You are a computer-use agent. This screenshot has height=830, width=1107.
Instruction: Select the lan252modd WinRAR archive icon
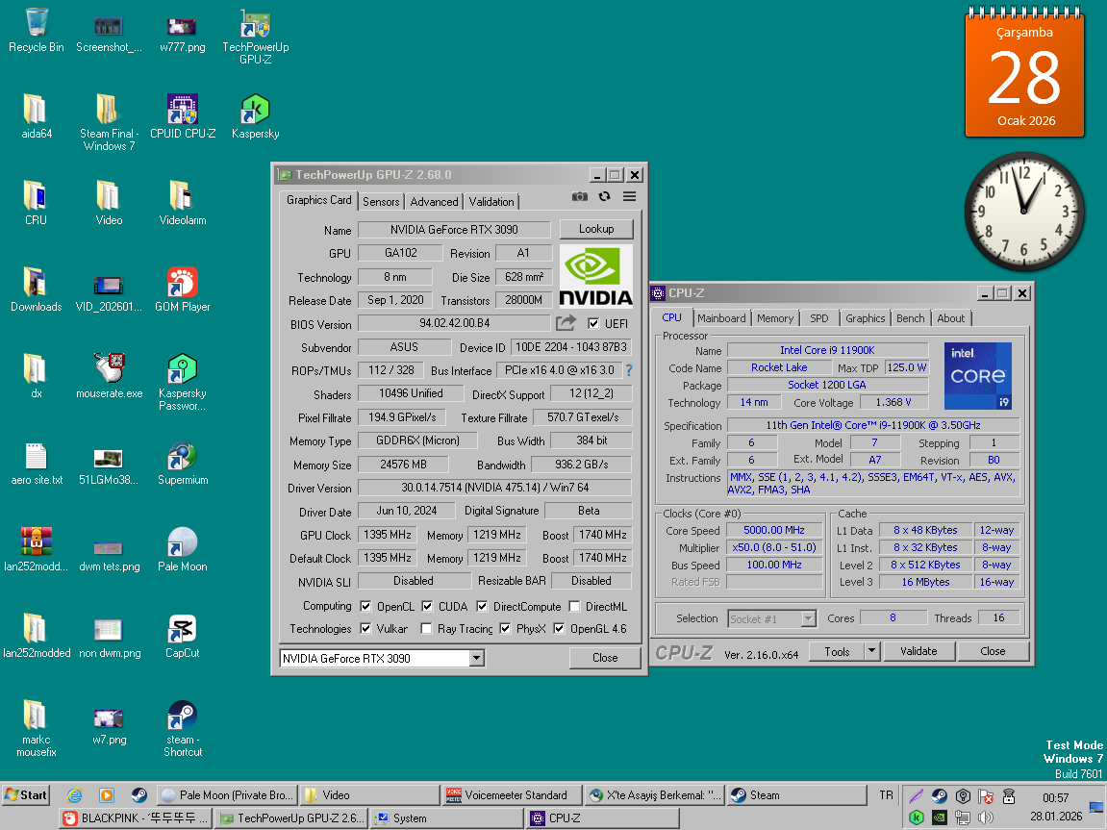click(x=36, y=550)
